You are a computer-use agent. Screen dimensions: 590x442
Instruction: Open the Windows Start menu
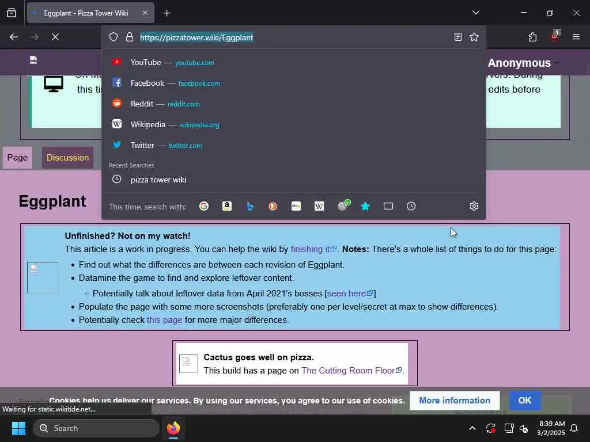(18, 428)
